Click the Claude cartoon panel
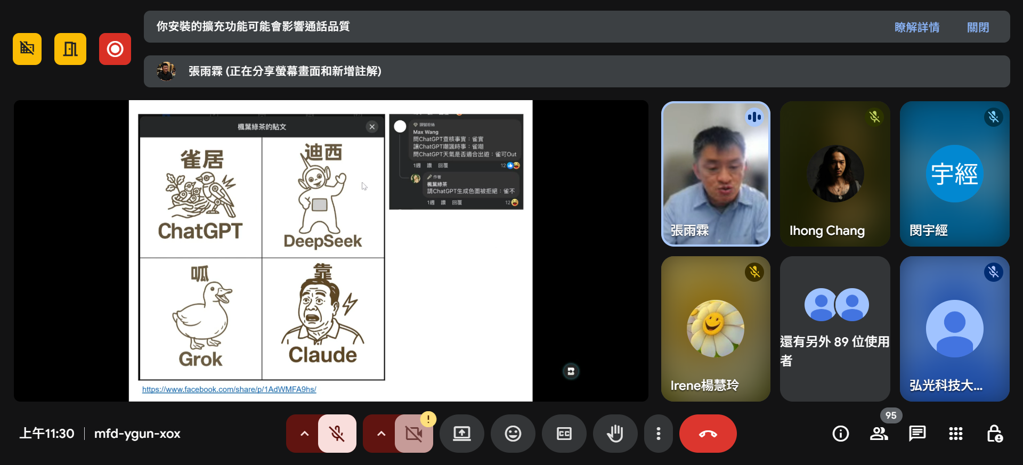Viewport: 1023px width, 465px height. click(323, 319)
